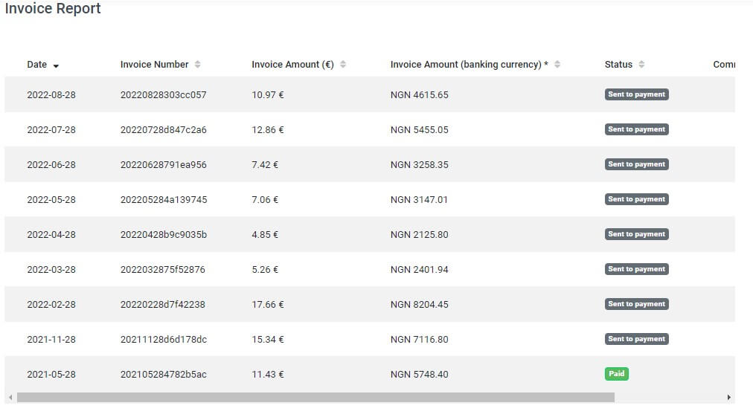Click the horizontal scrollbar's right arrow
This screenshot has height=420, width=753.
(x=729, y=398)
